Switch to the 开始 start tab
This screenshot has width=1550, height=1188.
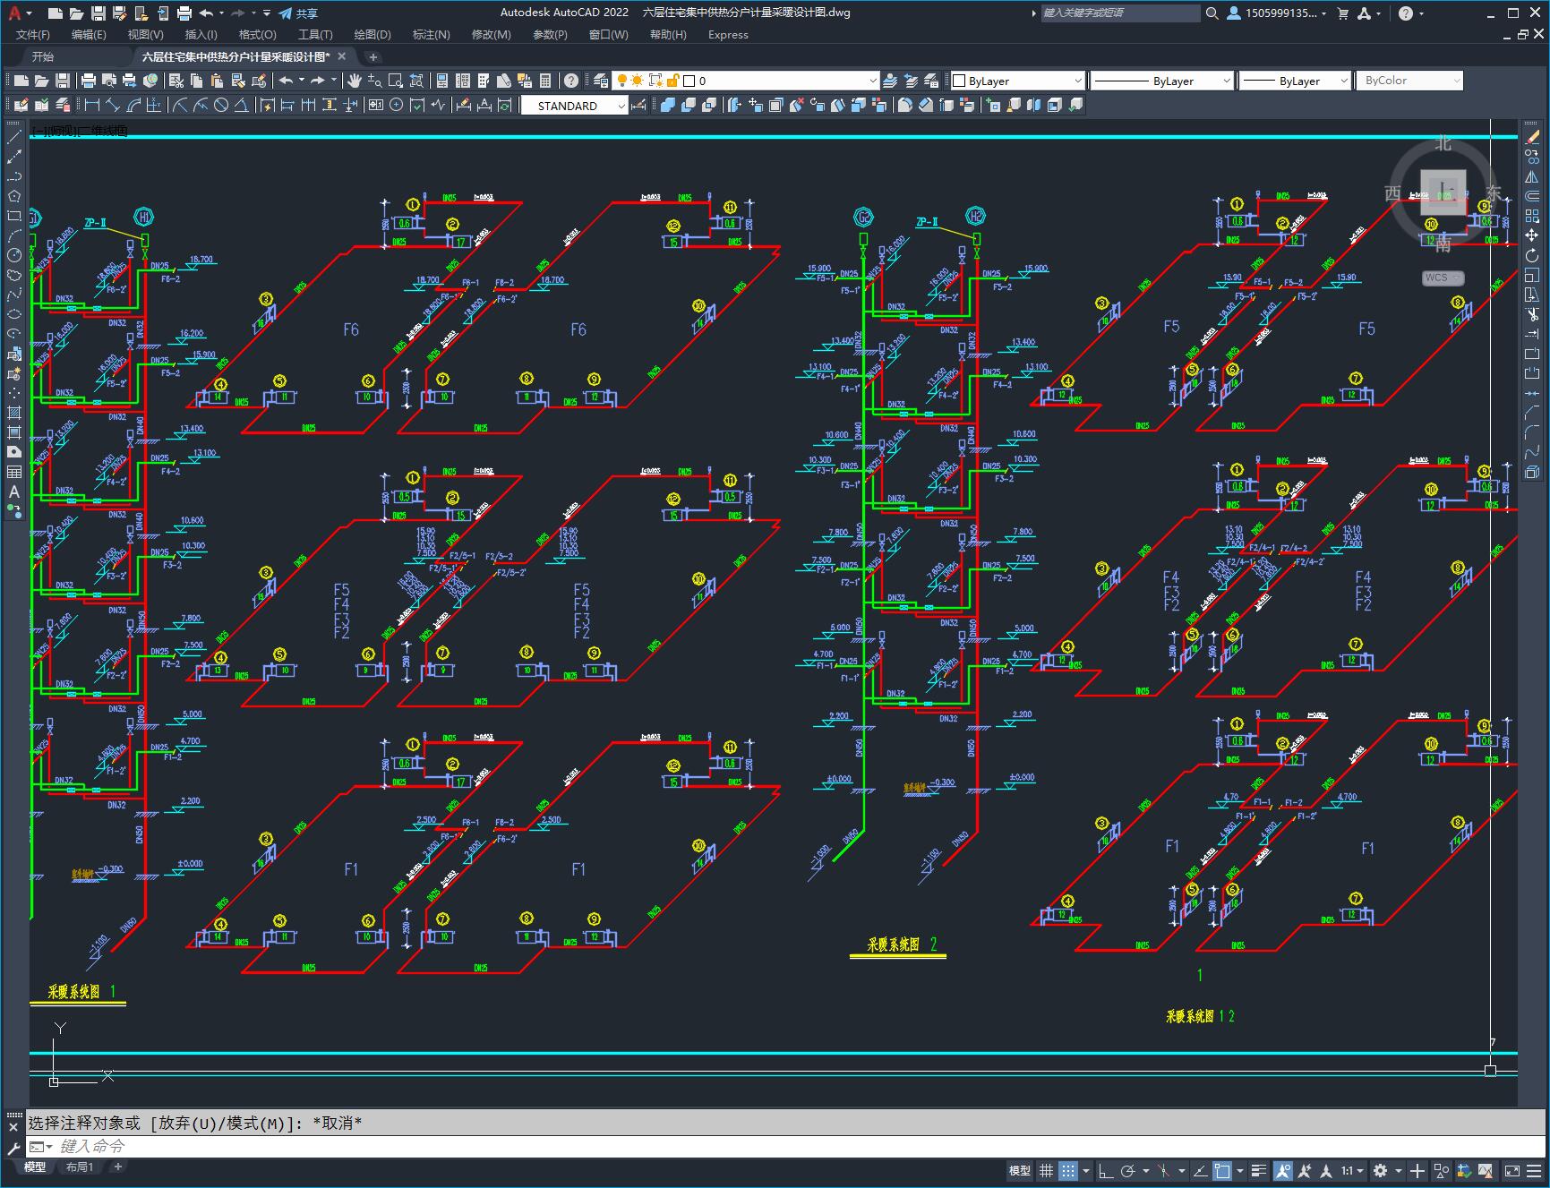pyautogui.click(x=42, y=56)
